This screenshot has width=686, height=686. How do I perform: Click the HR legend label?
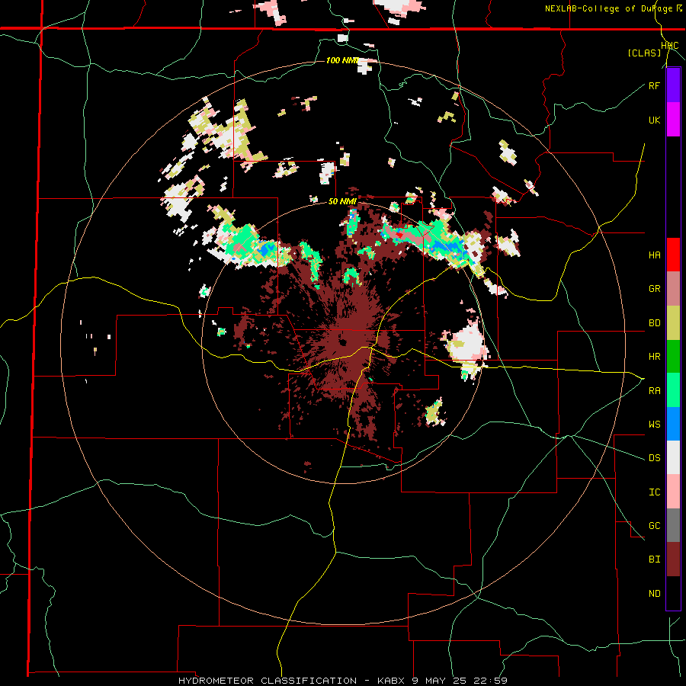coord(654,357)
